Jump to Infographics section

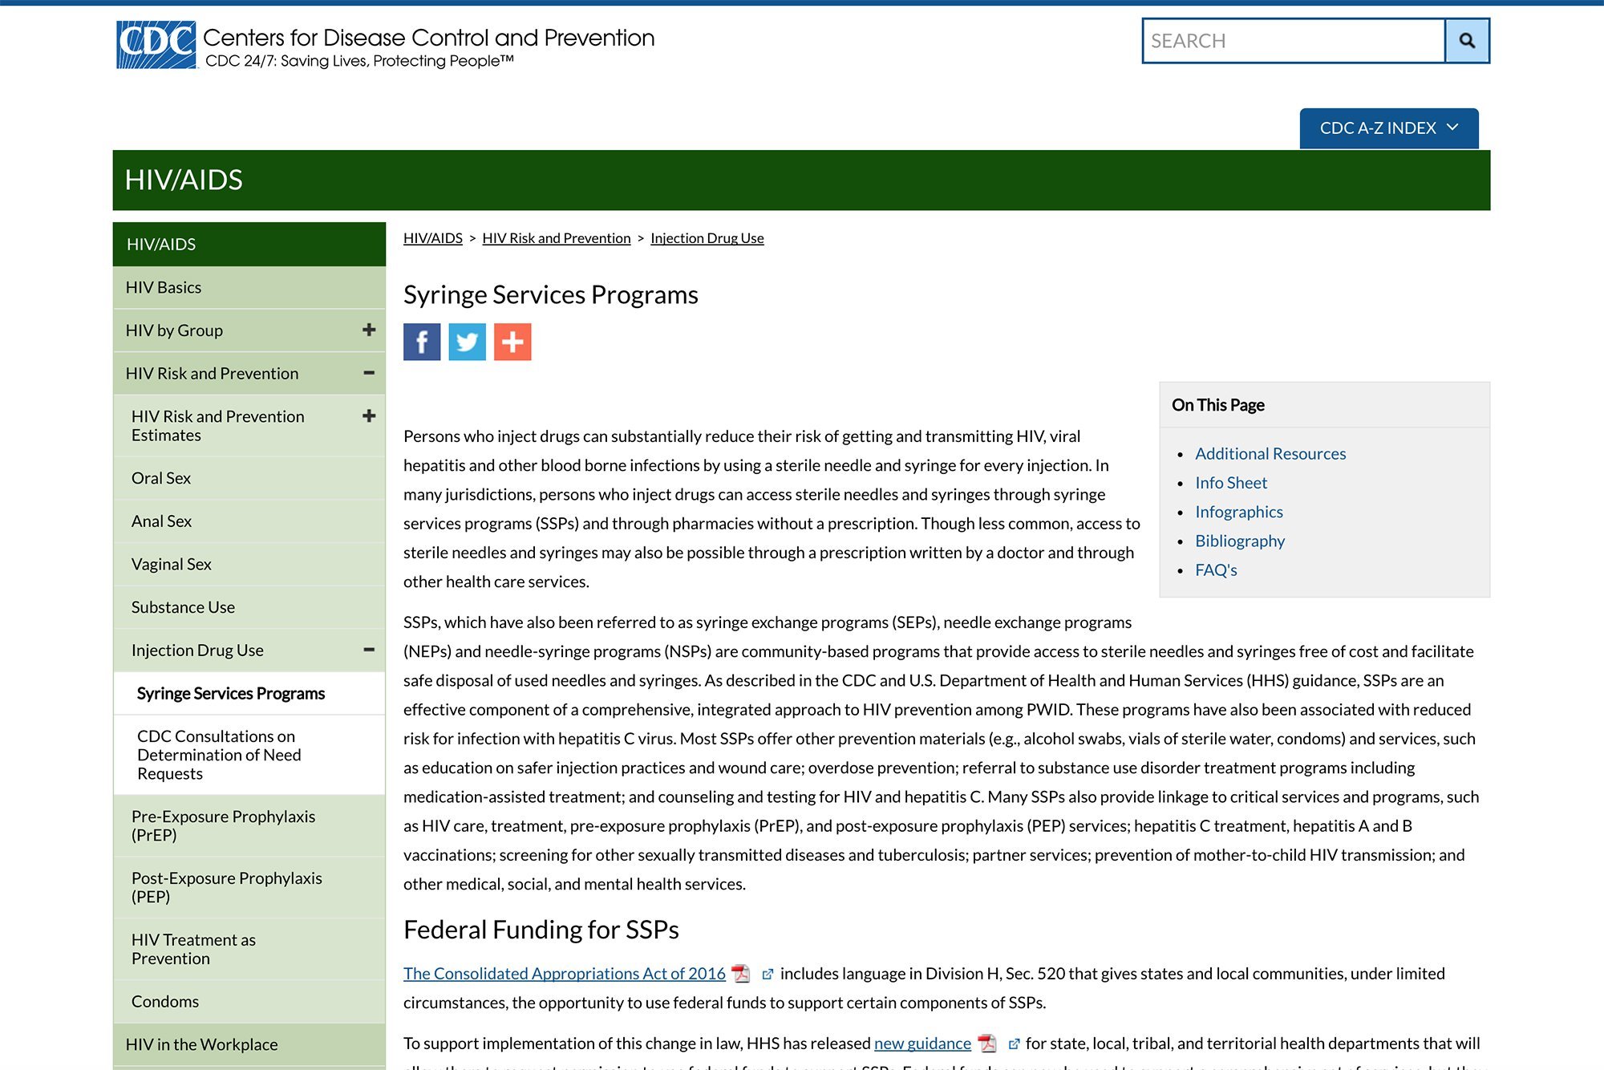tap(1239, 512)
